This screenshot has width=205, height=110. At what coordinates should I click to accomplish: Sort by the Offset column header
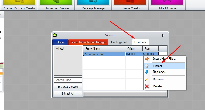coord(134,49)
